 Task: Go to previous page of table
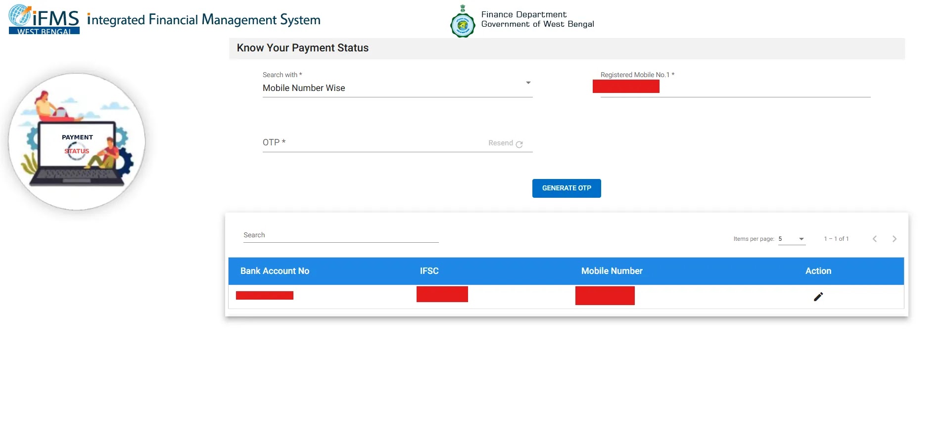tap(875, 239)
